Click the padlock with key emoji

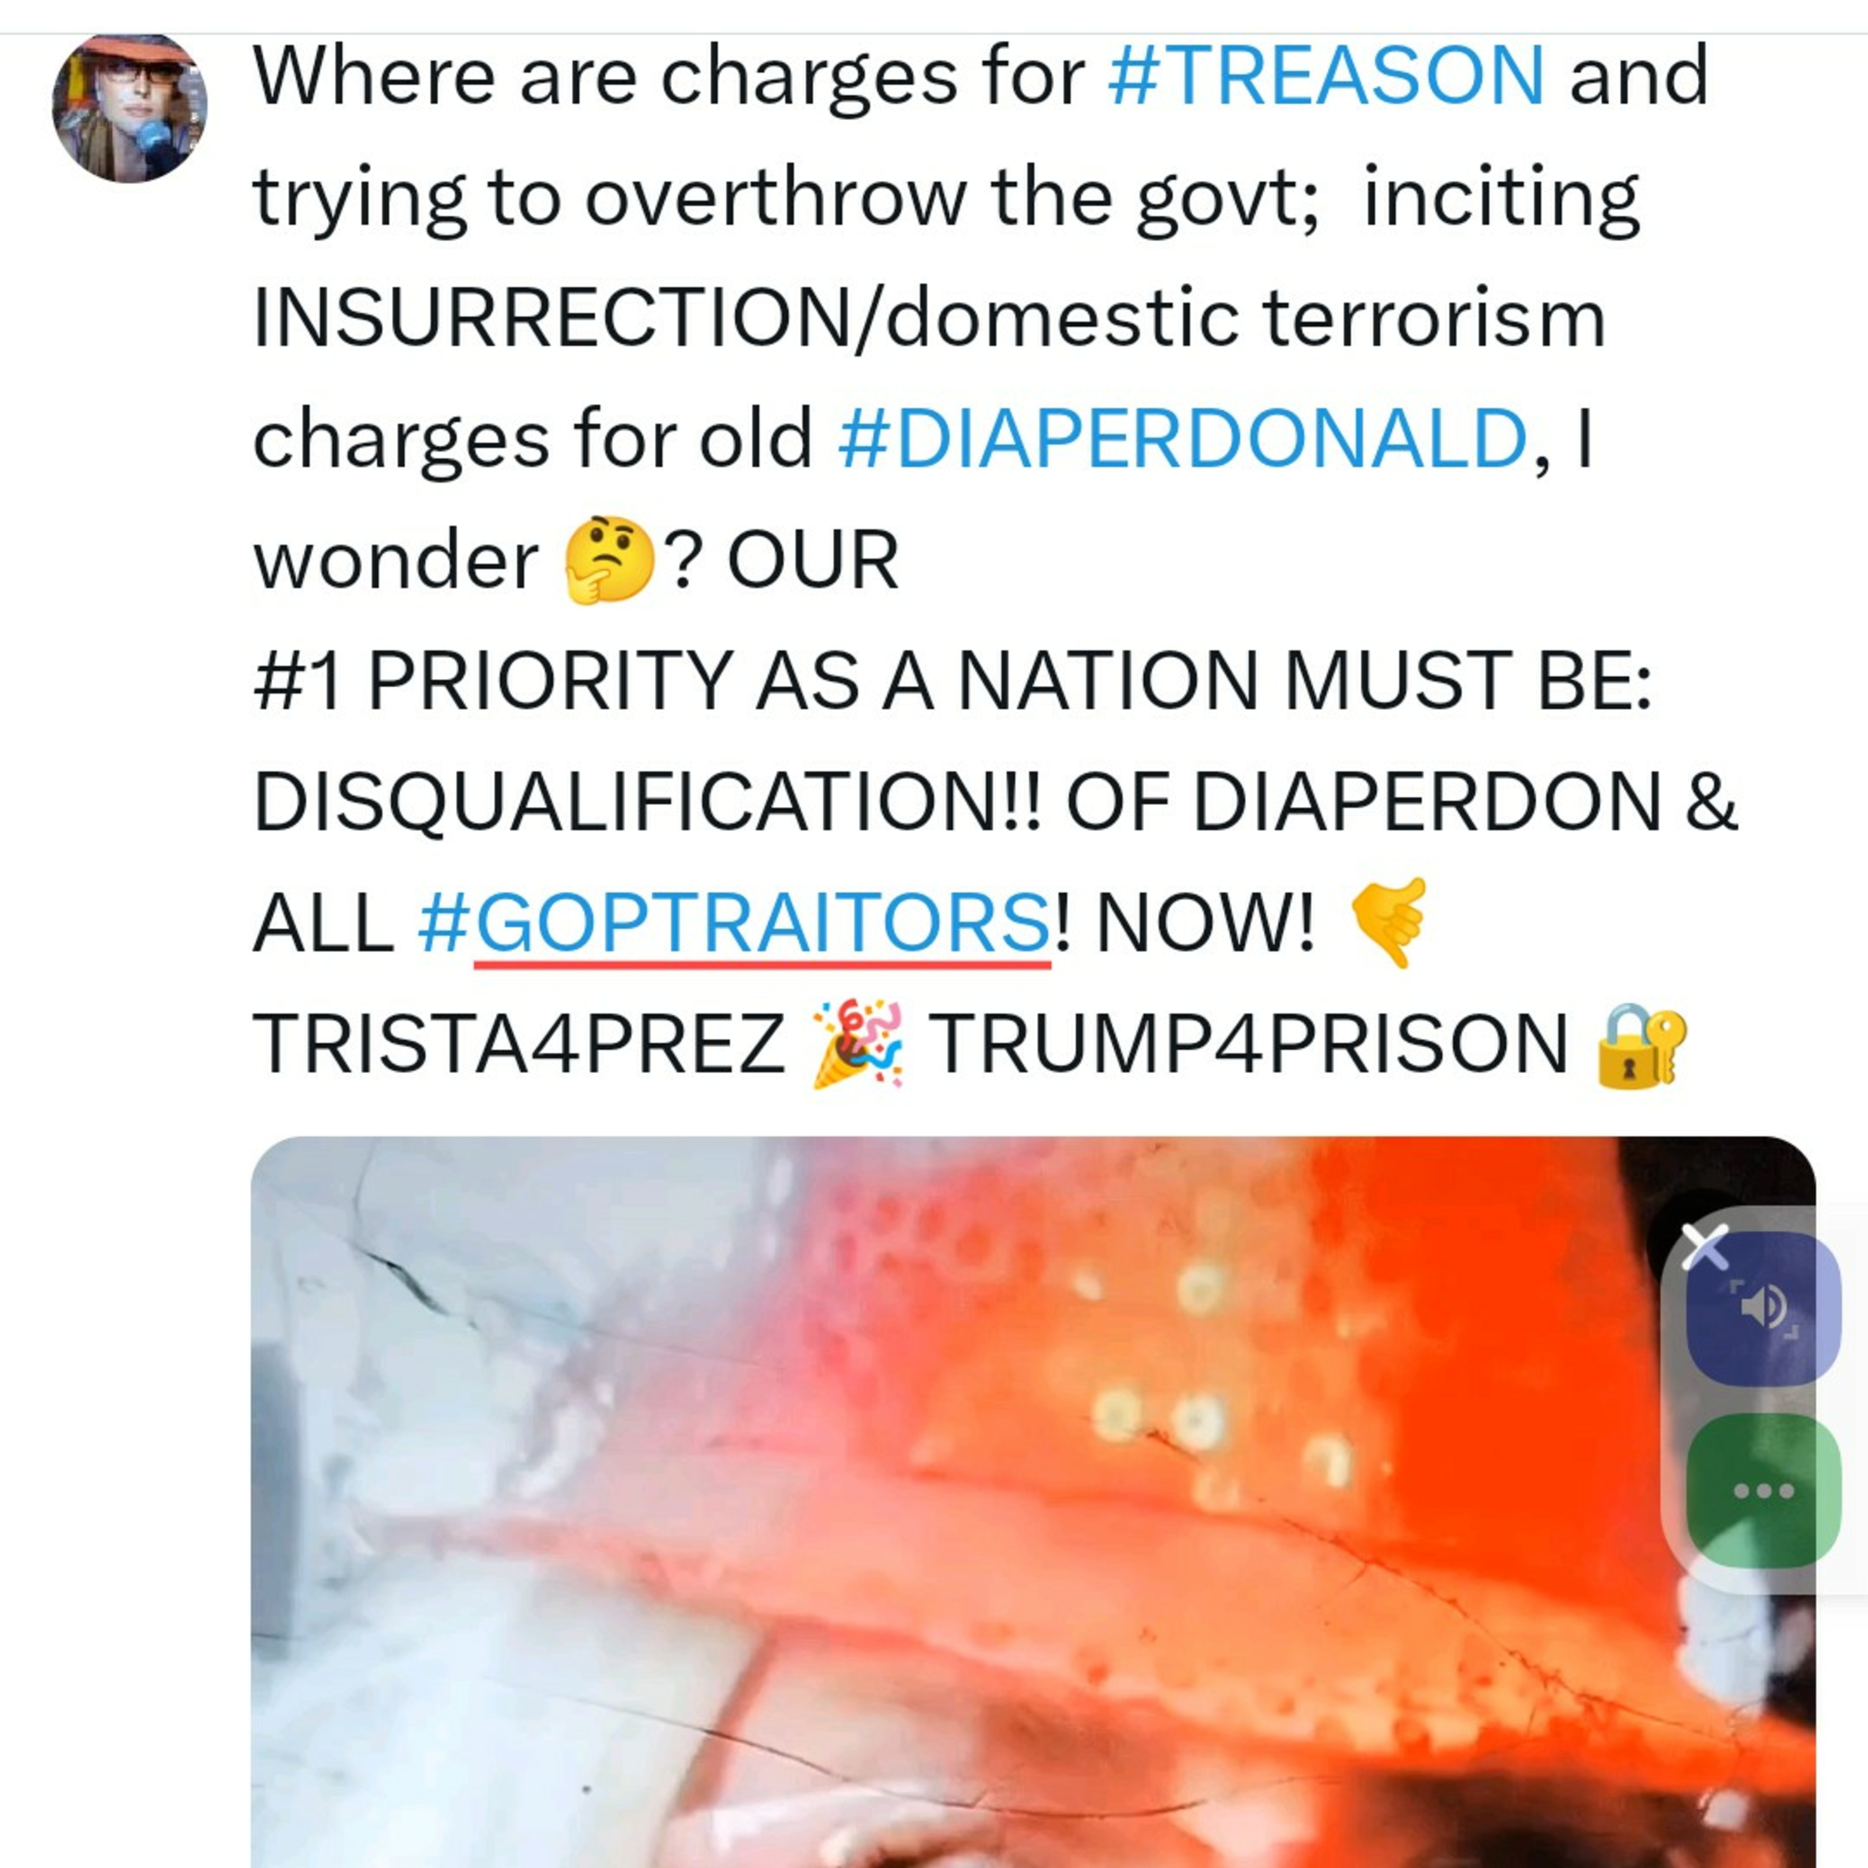(1641, 1045)
